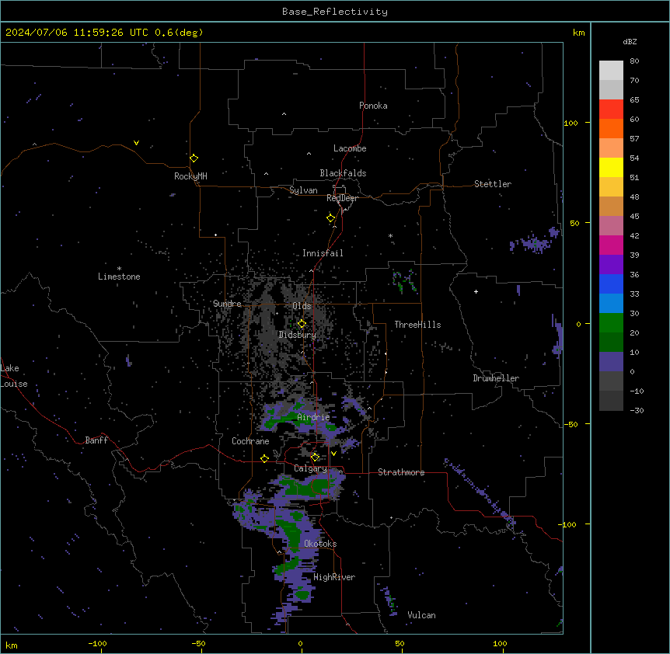Image resolution: width=670 pixels, height=654 pixels.
Task: Click the Stettler town label
Action: [x=492, y=184]
